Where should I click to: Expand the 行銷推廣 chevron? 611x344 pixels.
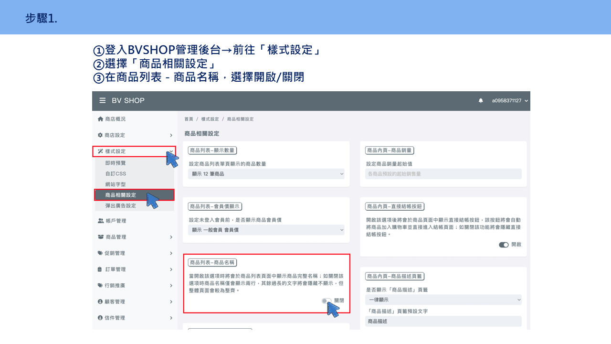[x=171, y=286]
